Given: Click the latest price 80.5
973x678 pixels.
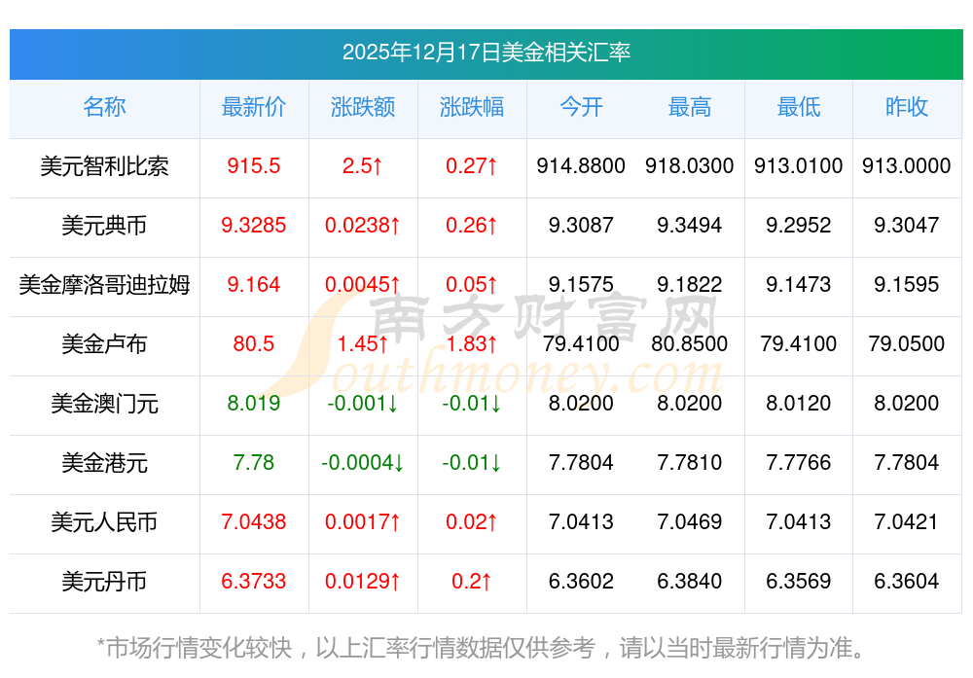Looking at the screenshot, I should pos(254,343).
